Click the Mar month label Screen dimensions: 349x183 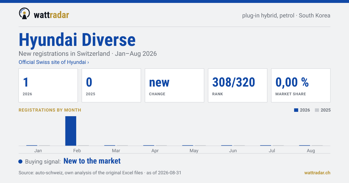point(116,150)
